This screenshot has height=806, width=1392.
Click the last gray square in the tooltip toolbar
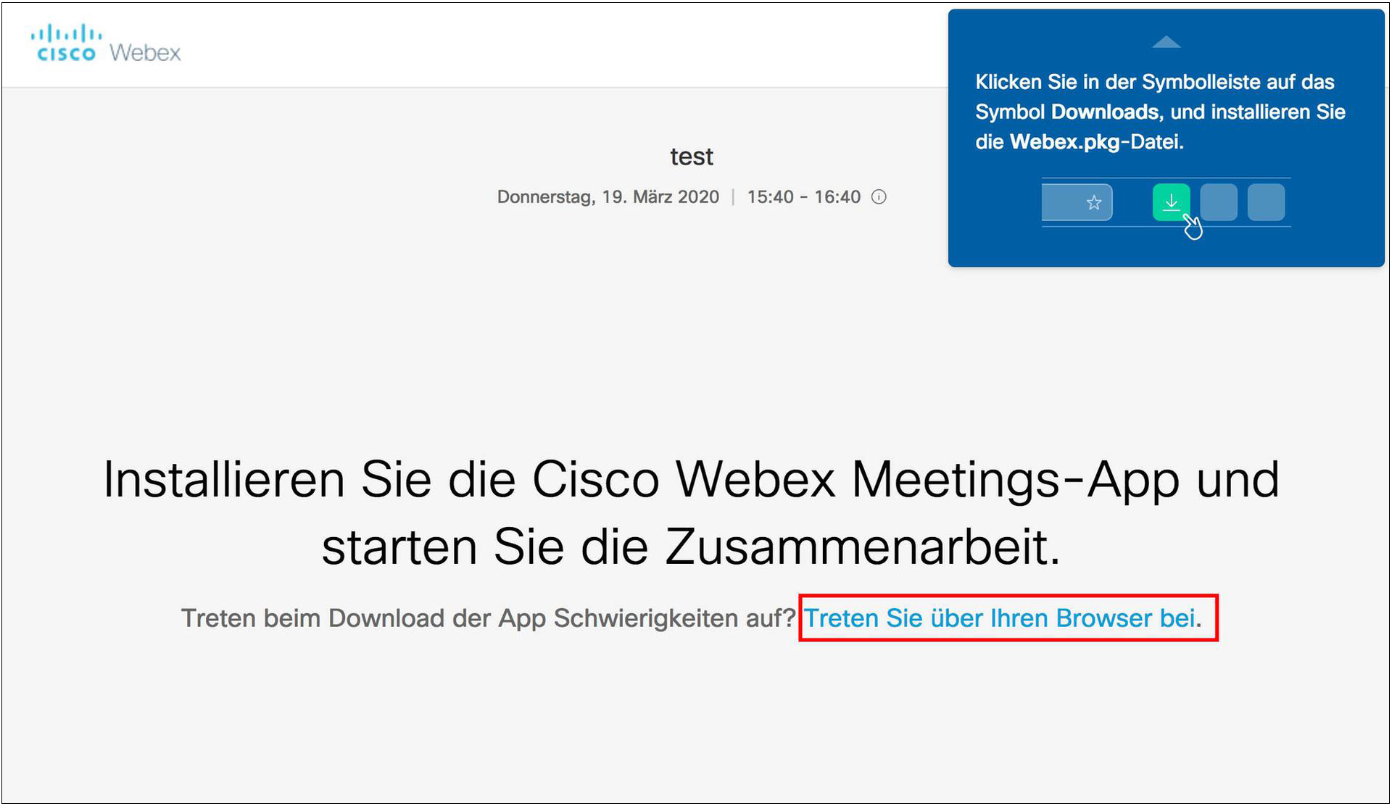(1266, 202)
